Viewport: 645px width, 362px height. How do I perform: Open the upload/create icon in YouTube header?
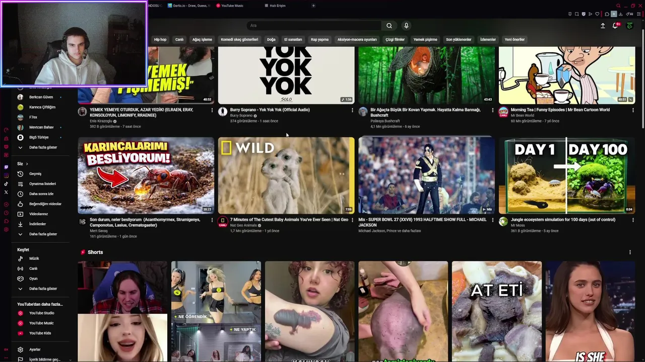[x=603, y=26]
